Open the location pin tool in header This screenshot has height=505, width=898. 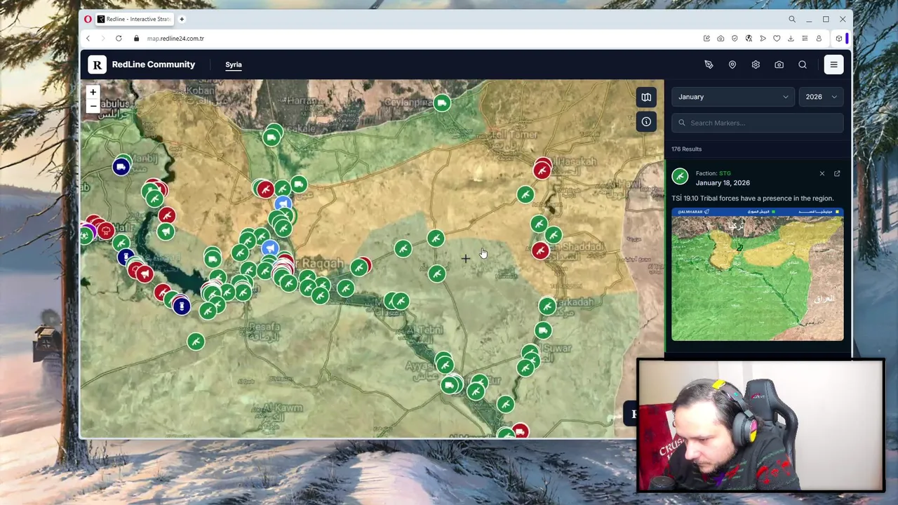(x=732, y=65)
